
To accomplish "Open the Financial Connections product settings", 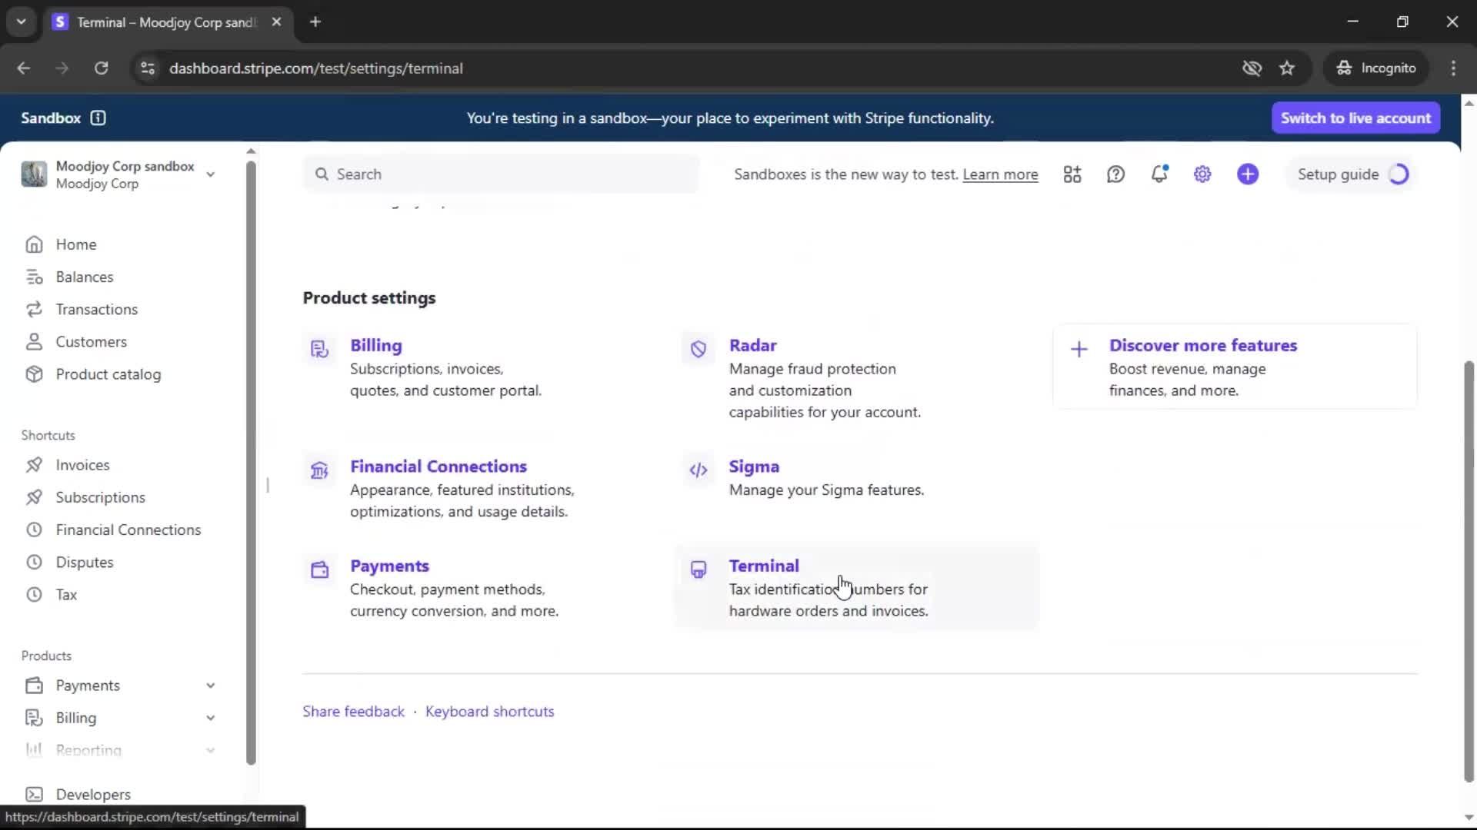I will [x=438, y=466].
